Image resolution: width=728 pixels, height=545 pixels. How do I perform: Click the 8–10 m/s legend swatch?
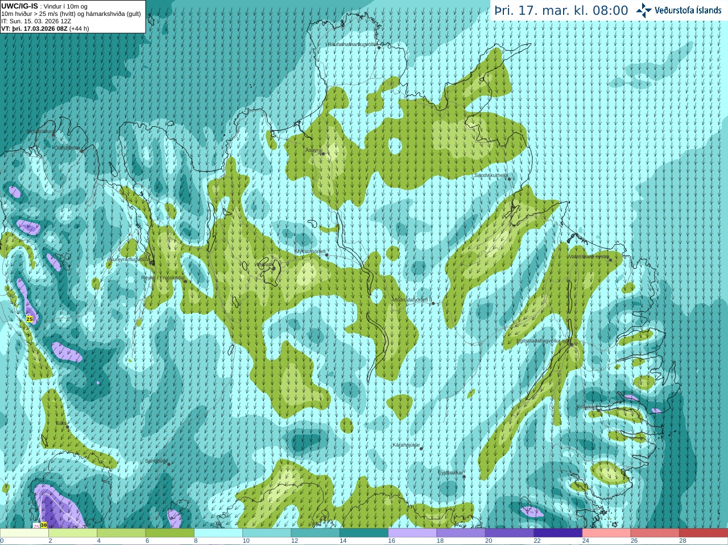[x=218, y=533]
